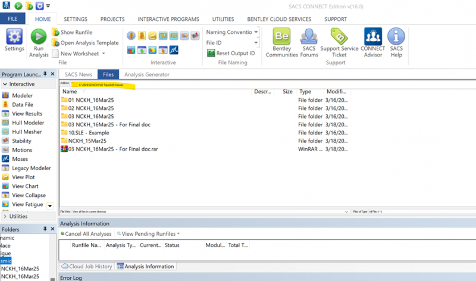Click green run icon in quick access toolbar

pos(18,6)
